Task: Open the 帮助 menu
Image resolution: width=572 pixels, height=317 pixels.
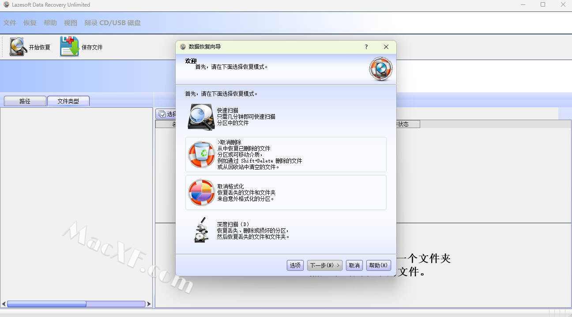Action: [50, 23]
